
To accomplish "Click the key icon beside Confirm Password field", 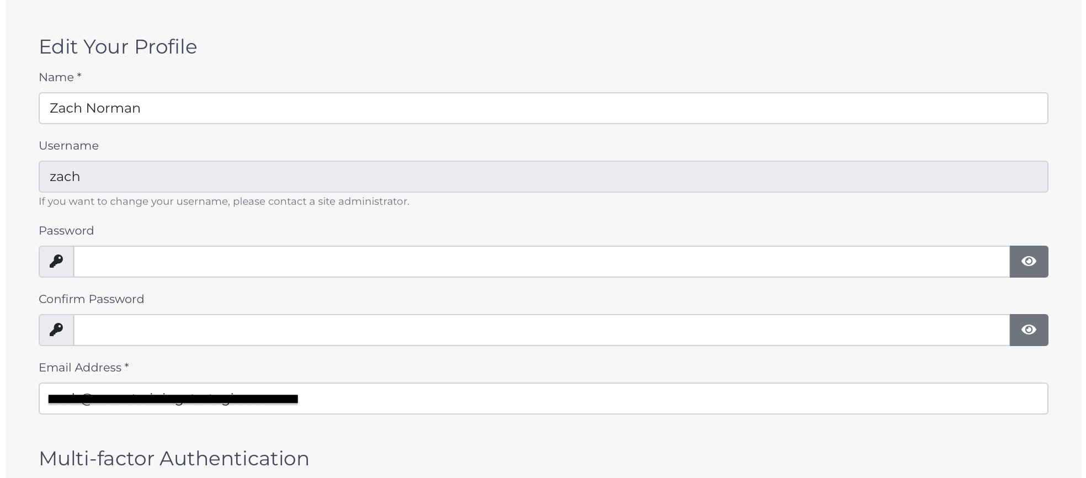I will [x=56, y=330].
